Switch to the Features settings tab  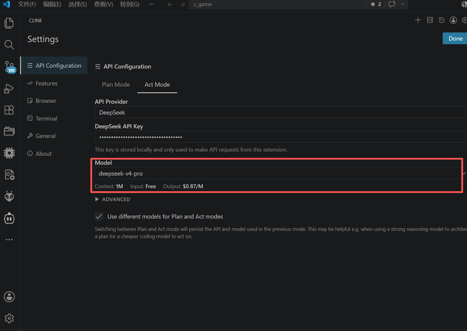[54, 83]
